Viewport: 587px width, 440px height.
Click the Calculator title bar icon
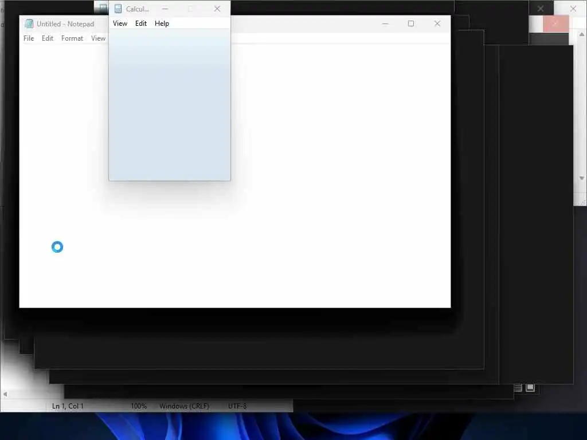pyautogui.click(x=118, y=9)
